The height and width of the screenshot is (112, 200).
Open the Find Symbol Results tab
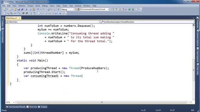tap(16, 107)
